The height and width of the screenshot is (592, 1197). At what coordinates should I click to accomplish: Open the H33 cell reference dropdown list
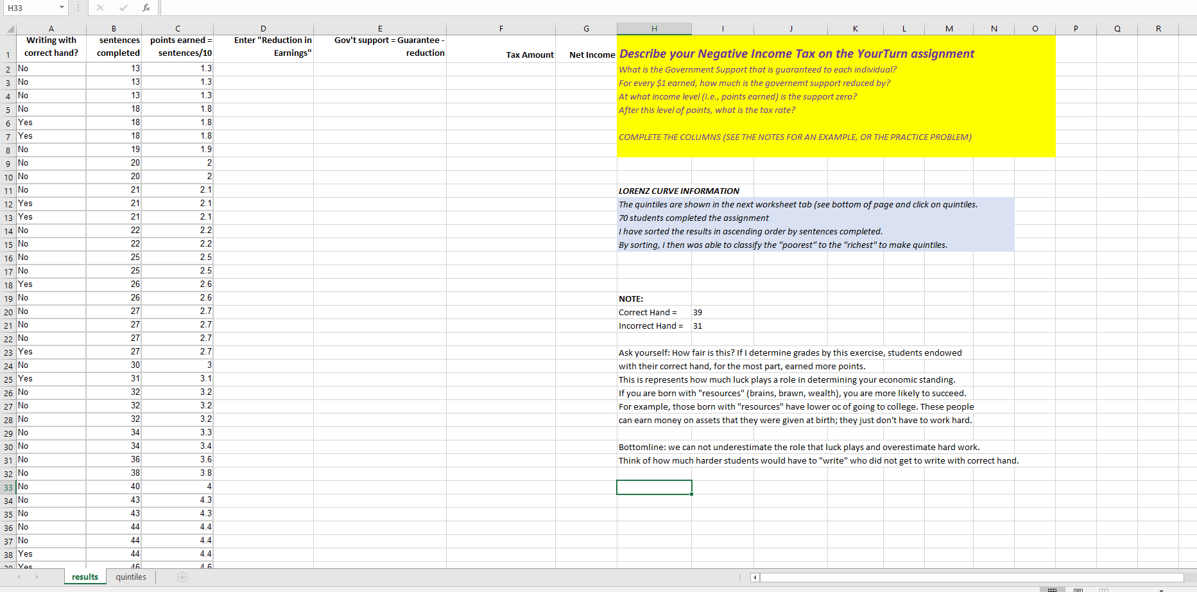(x=62, y=8)
